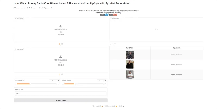Click the upload icon below Input Audio
The image size is (217, 109).
point(59,74)
